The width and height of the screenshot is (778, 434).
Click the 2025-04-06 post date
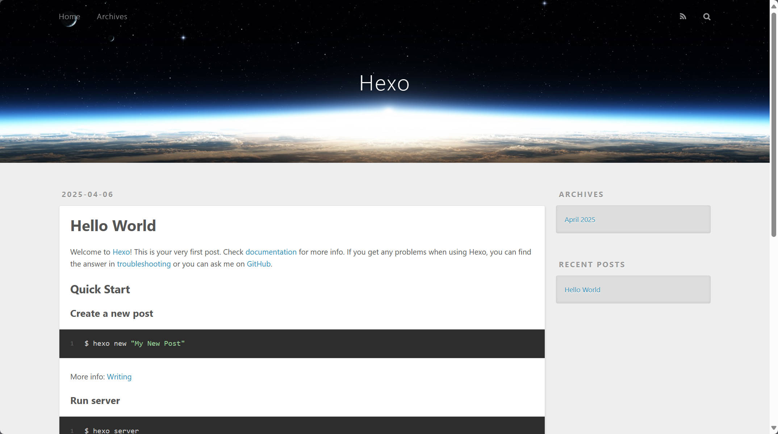(87, 195)
